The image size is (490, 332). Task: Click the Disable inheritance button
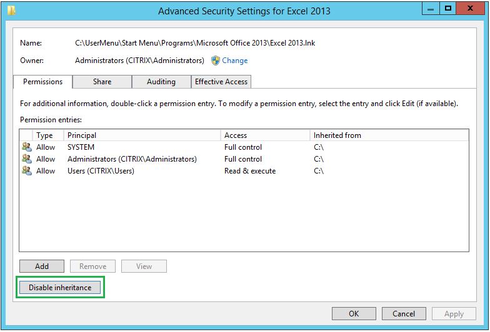point(60,288)
